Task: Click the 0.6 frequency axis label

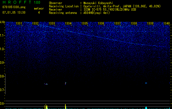Action: (x=2, y=104)
